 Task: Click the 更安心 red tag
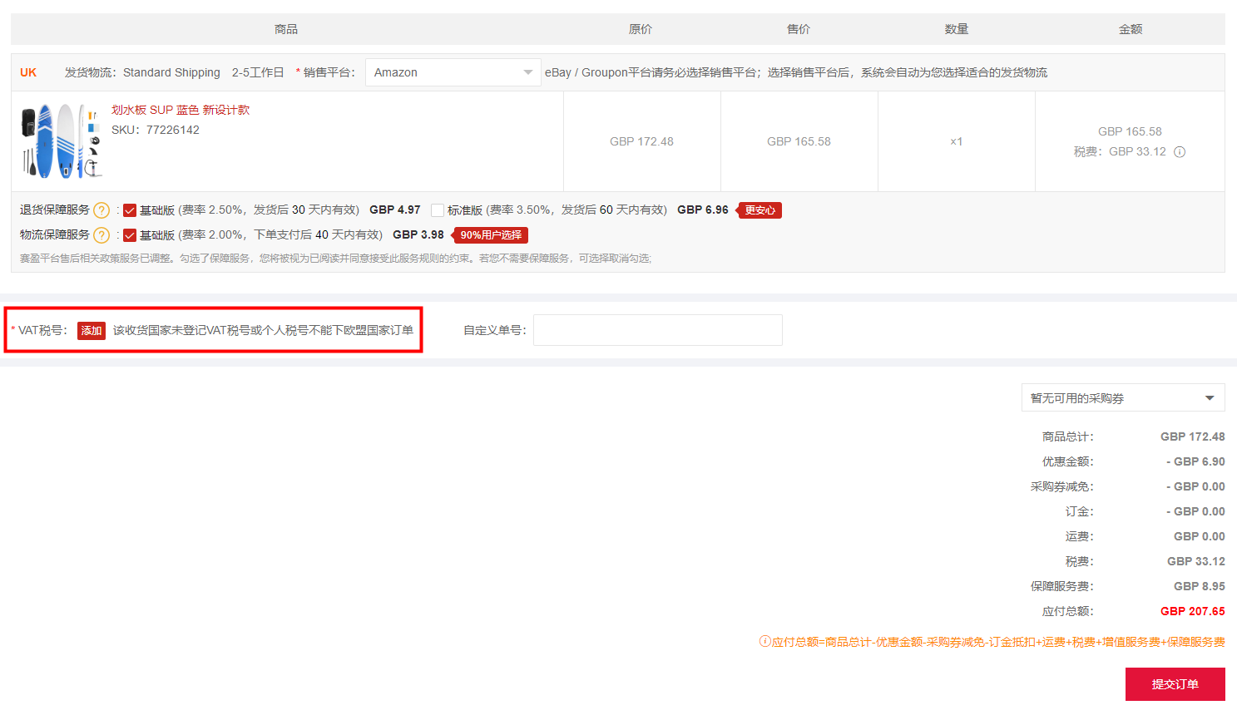pos(760,210)
